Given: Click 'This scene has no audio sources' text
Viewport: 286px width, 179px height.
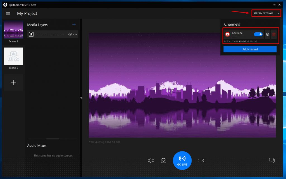Looking at the screenshot, I should [53, 156].
